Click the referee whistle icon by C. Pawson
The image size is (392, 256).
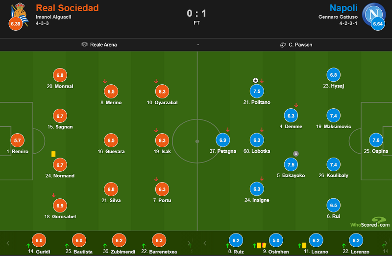click(283, 45)
